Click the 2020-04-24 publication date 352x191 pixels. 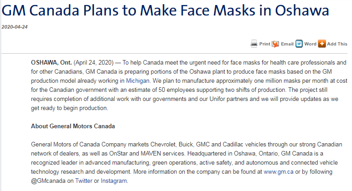pyautogui.click(x=15, y=27)
